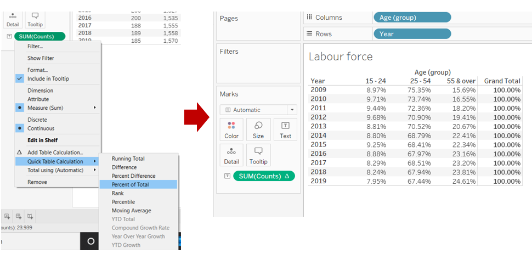Click the Windows search circle in taskbar

coord(91,241)
